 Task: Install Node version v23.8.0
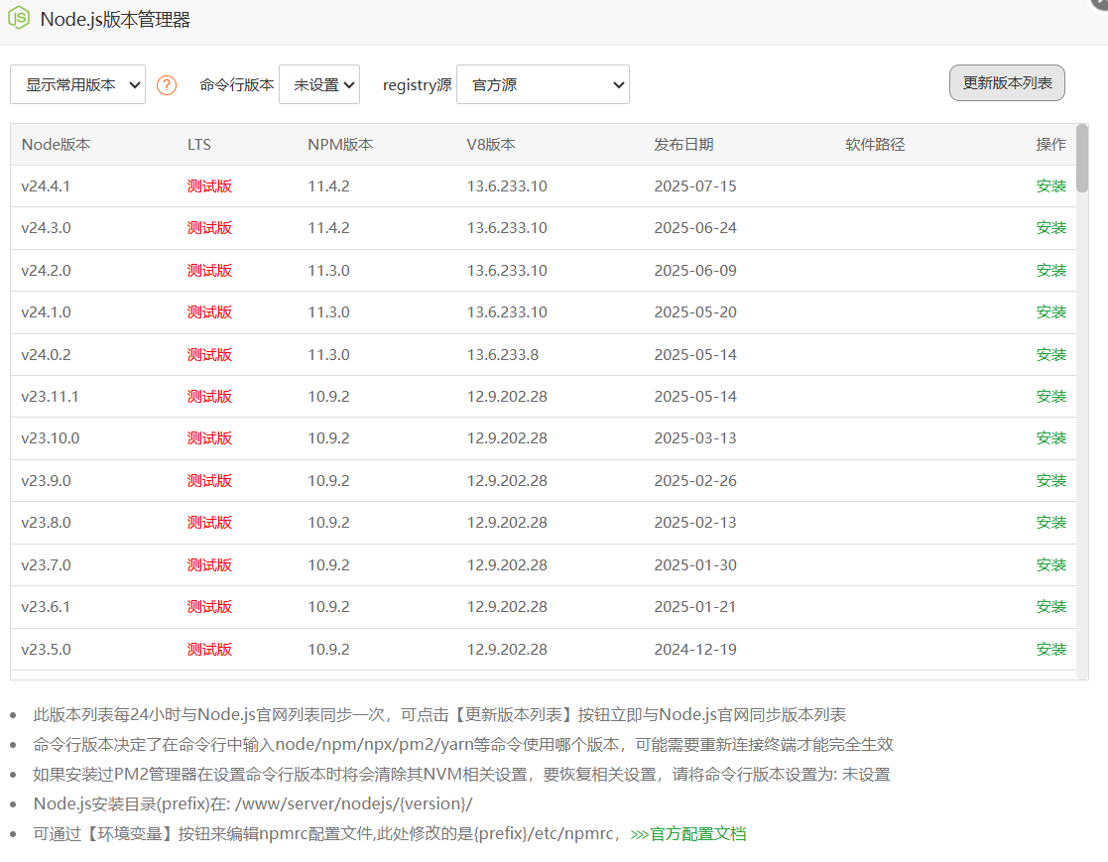point(1050,522)
